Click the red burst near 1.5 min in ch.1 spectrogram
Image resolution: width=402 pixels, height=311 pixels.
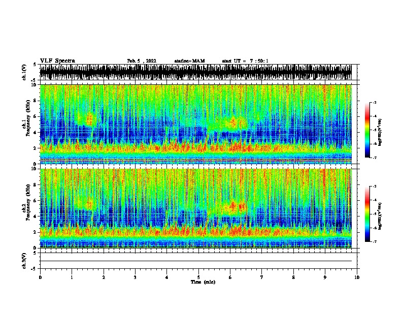(x=90, y=119)
